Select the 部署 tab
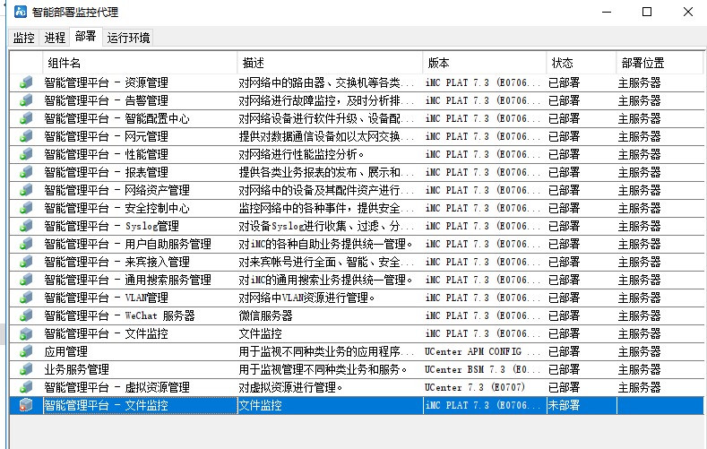Viewport: 707px width, 449px height. pyautogui.click(x=86, y=37)
